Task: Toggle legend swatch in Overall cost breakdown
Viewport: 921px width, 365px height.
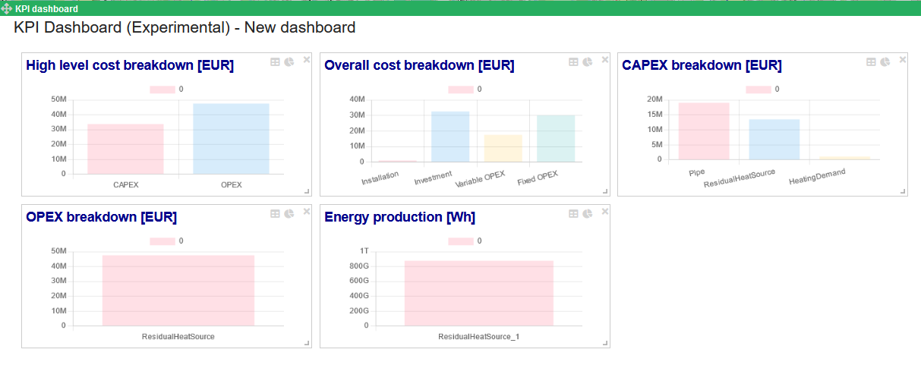Action: (461, 90)
